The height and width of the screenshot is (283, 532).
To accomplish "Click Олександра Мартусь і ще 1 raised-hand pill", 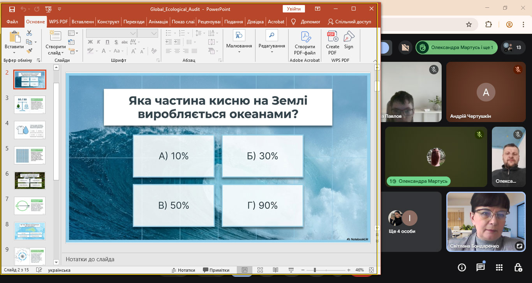I will click(456, 47).
